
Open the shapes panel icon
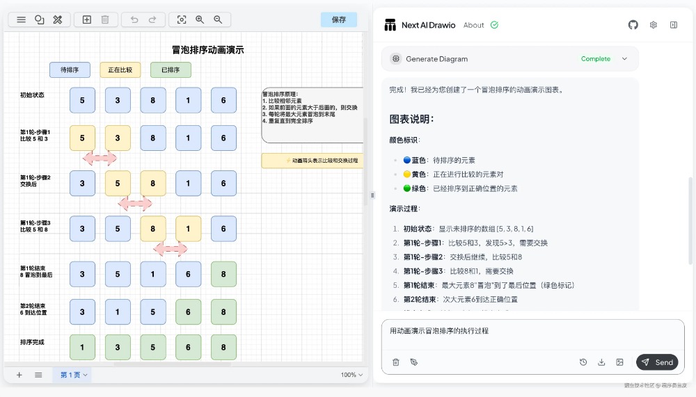[x=40, y=19]
